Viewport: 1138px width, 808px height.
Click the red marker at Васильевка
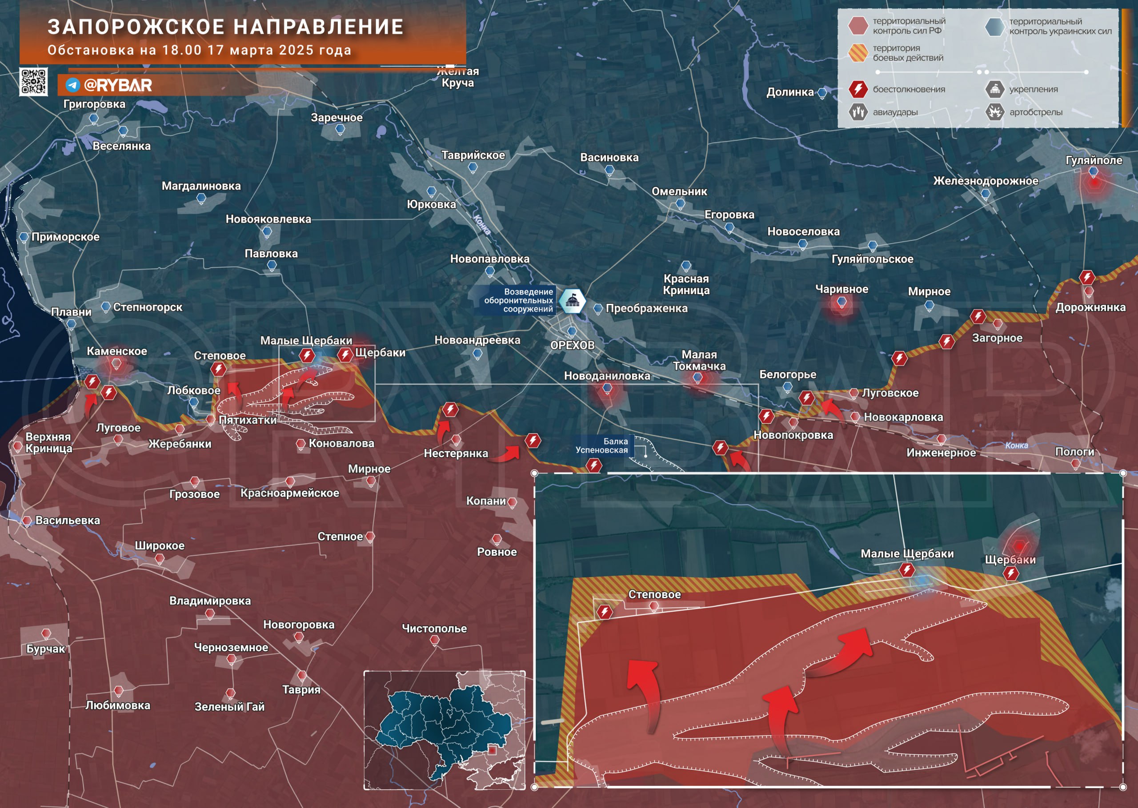(x=27, y=521)
